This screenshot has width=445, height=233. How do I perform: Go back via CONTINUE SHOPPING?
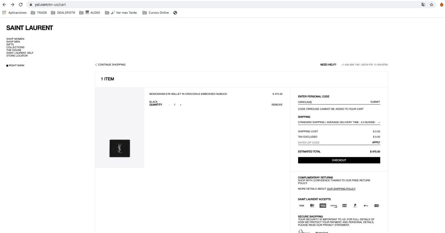110,65
